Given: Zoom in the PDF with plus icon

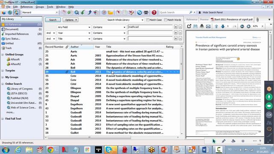Looking at the screenshot, I should (248, 27).
